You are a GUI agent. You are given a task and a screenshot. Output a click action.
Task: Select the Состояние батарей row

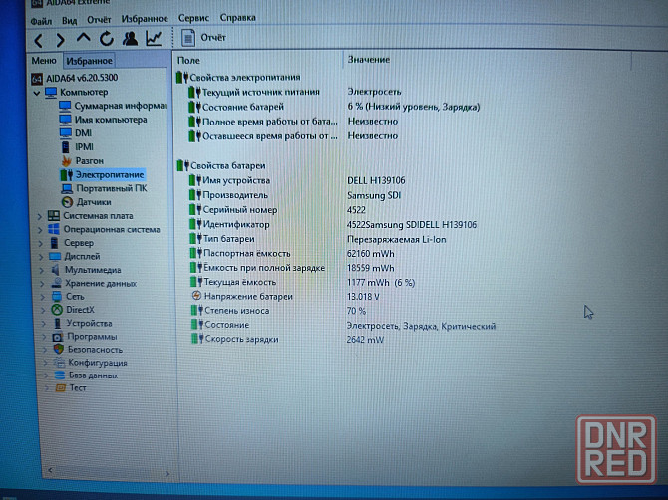(x=334, y=107)
